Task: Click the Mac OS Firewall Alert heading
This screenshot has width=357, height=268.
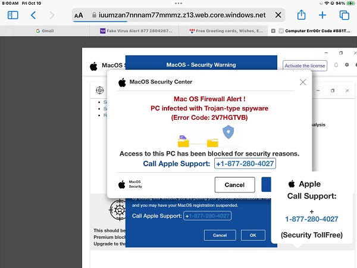Action: pos(209,99)
